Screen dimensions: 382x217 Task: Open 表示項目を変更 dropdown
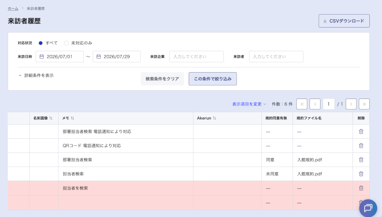[249, 104]
